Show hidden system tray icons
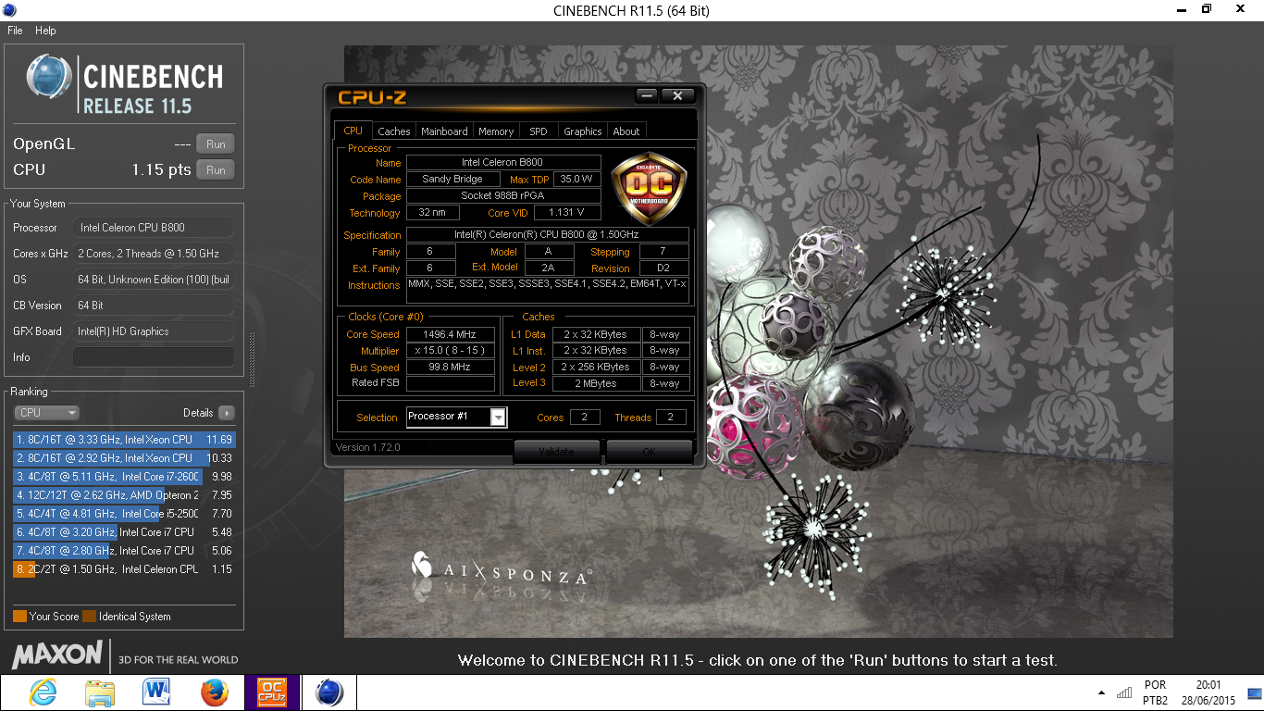Screen dimensions: 1264x711 [x=1100, y=692]
